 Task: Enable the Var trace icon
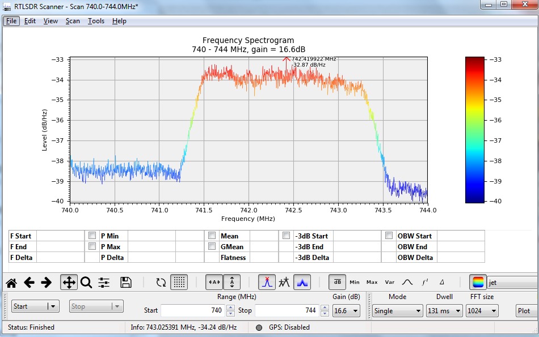389,283
